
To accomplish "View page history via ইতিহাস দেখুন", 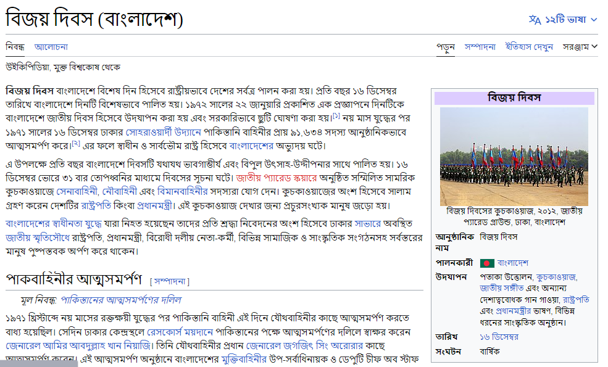I will point(529,46).
